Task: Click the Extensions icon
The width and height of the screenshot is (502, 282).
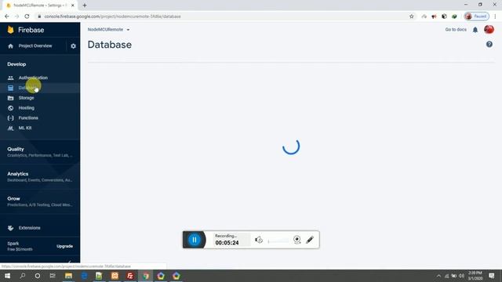Action: tap(10, 228)
